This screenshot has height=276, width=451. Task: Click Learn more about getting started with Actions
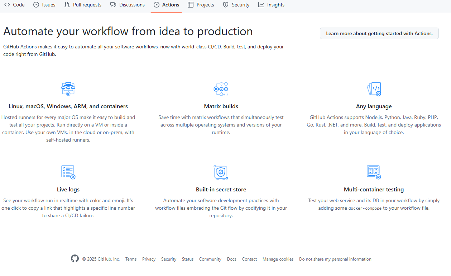(379, 33)
